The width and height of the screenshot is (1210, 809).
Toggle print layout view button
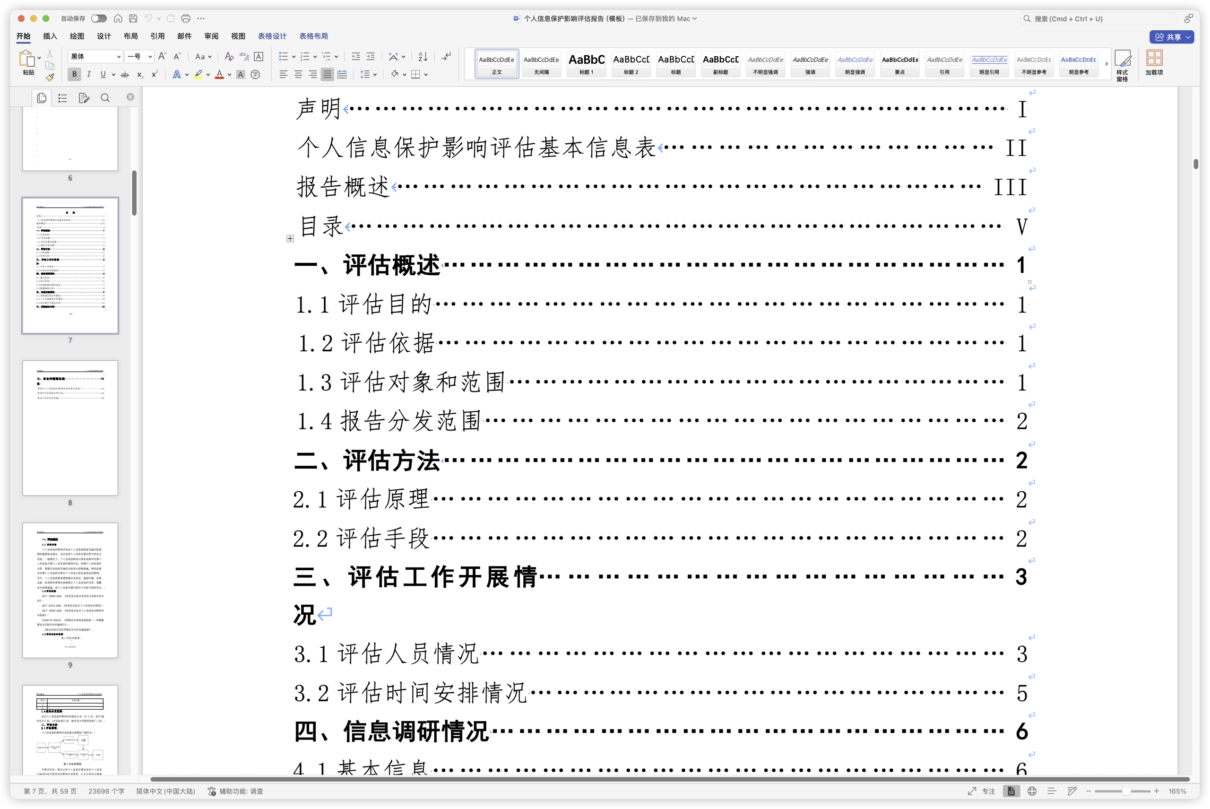[1011, 791]
